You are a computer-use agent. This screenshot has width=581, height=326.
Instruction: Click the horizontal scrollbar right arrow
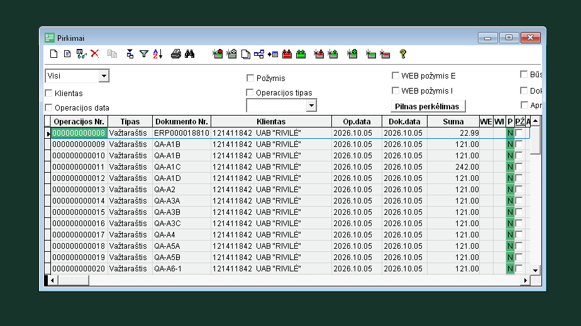click(526, 281)
